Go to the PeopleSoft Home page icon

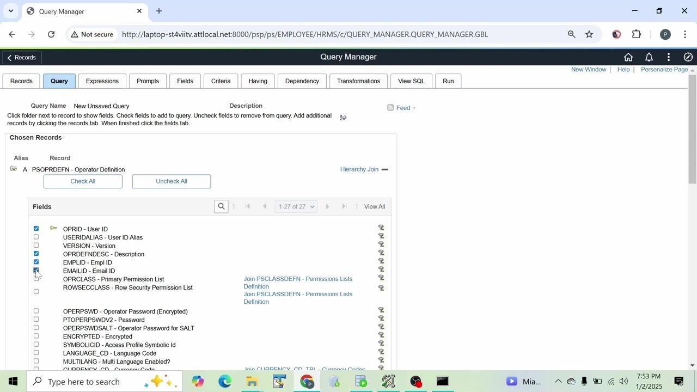pos(628,57)
